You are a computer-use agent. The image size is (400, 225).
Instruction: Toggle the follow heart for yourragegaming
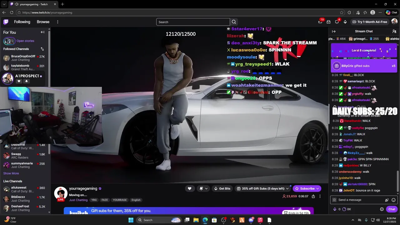189,188
